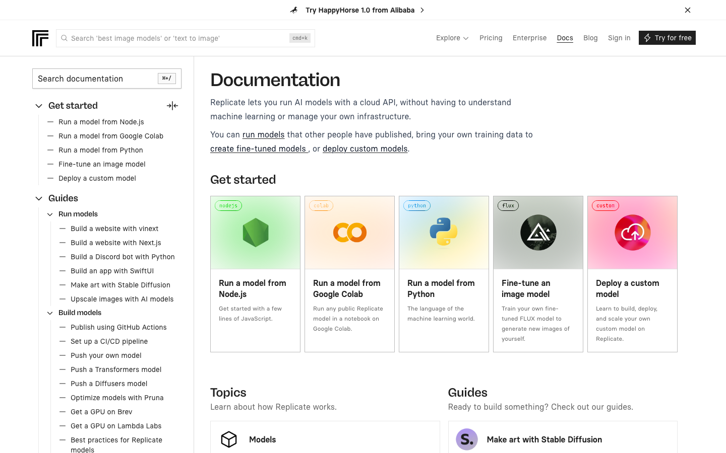Click the lightning bolt icon on Try for free
The width and height of the screenshot is (726, 453).
click(647, 38)
